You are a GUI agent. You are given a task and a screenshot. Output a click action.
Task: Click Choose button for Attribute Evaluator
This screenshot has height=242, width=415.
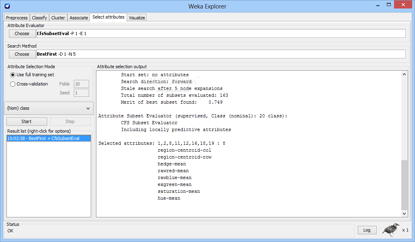[x=22, y=33]
